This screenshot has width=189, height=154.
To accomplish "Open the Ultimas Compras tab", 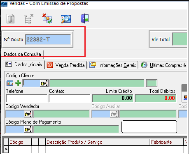I will (x=163, y=65).
